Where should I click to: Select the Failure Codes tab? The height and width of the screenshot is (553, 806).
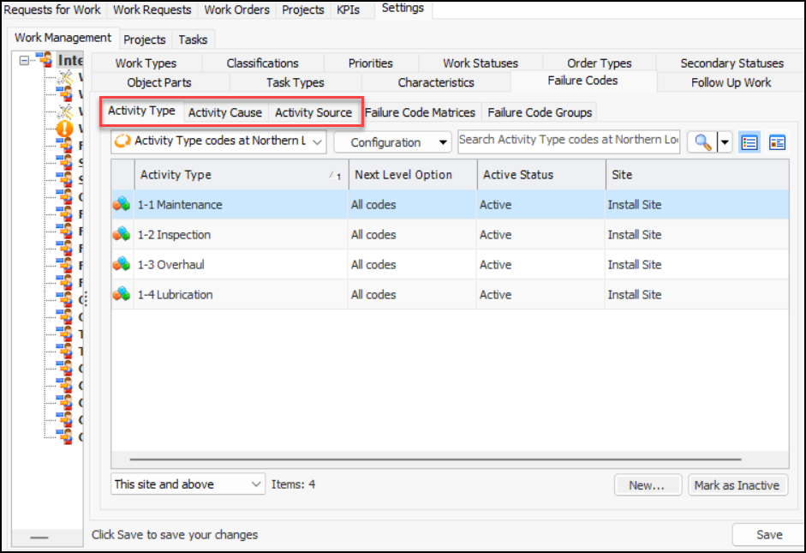[x=583, y=81]
